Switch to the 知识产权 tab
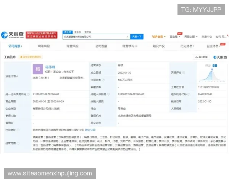229x183 pixels. click(159, 46)
